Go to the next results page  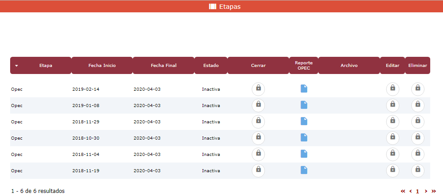(x=425, y=191)
